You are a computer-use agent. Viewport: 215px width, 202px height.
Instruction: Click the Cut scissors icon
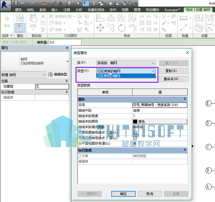43,16
